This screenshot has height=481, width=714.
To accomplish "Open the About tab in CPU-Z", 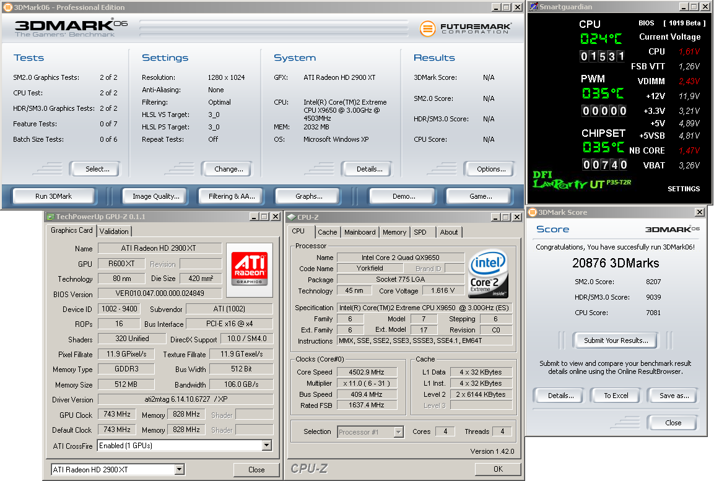I will point(449,232).
